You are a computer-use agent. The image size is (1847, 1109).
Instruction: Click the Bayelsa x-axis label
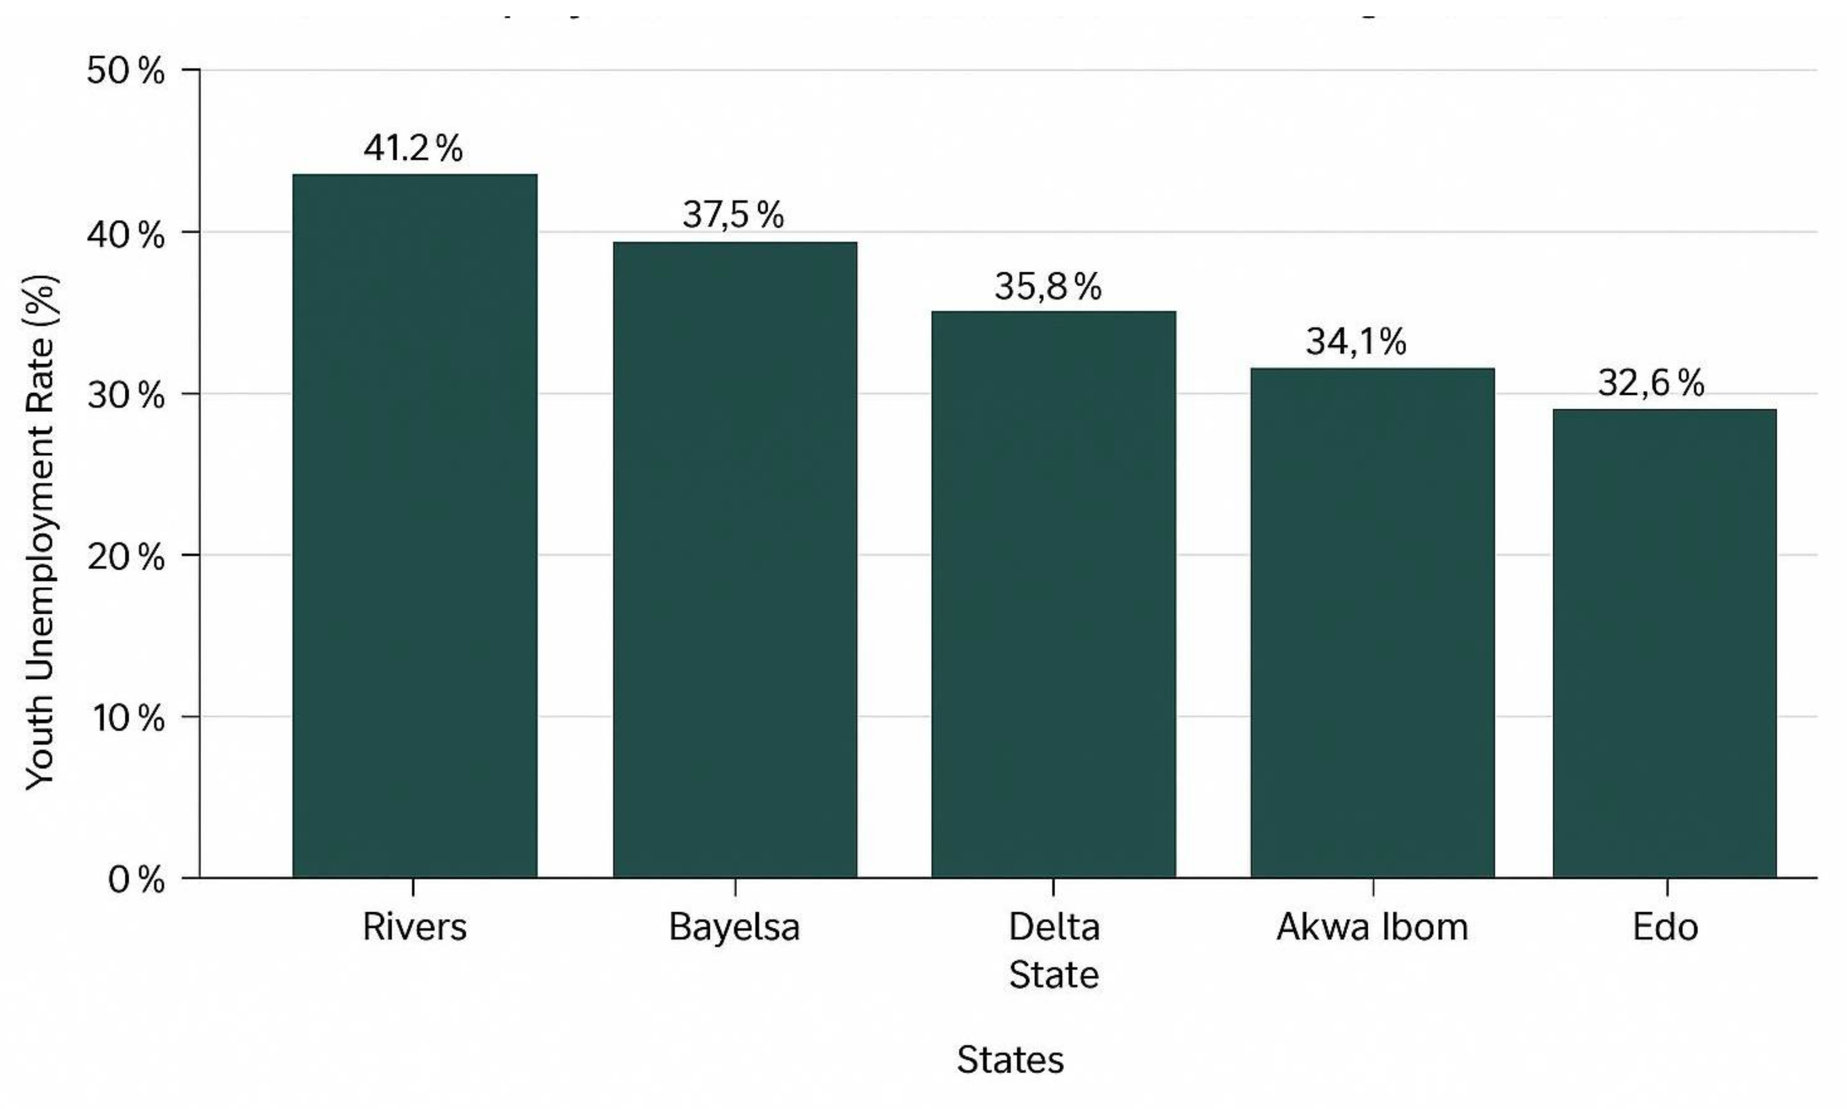coord(734,927)
